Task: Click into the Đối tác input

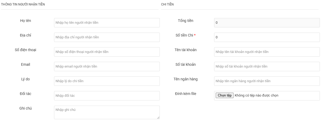Action: (107, 96)
